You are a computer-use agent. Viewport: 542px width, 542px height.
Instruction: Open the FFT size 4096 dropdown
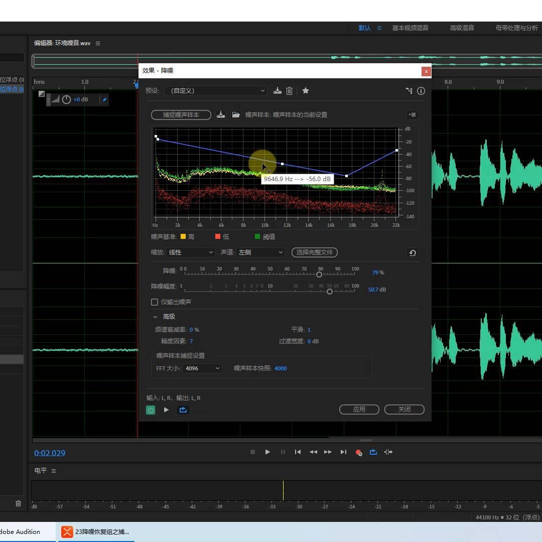202,368
